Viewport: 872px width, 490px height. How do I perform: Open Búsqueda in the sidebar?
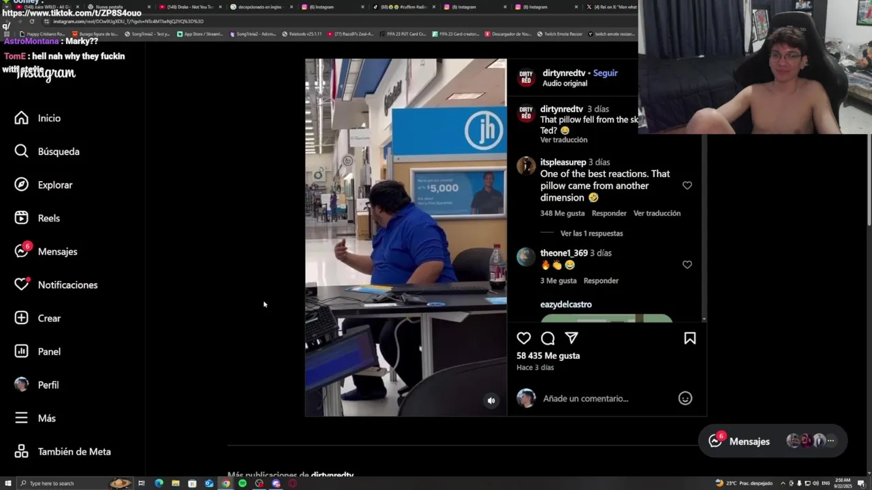(47, 152)
